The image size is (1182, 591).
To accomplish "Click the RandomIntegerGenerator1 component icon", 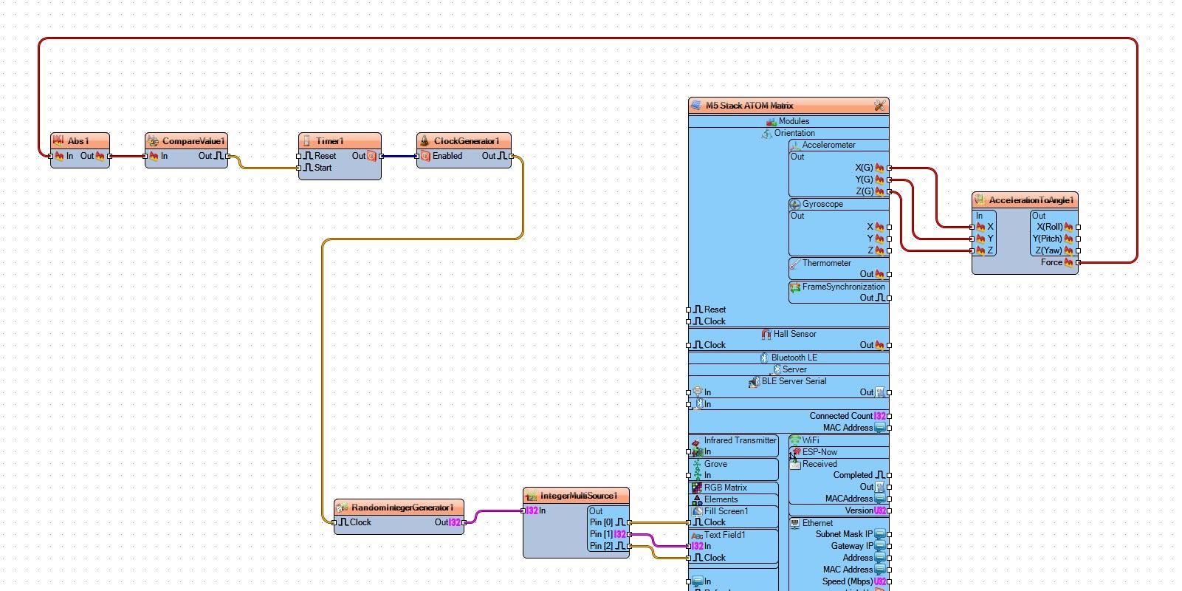I will (x=342, y=507).
